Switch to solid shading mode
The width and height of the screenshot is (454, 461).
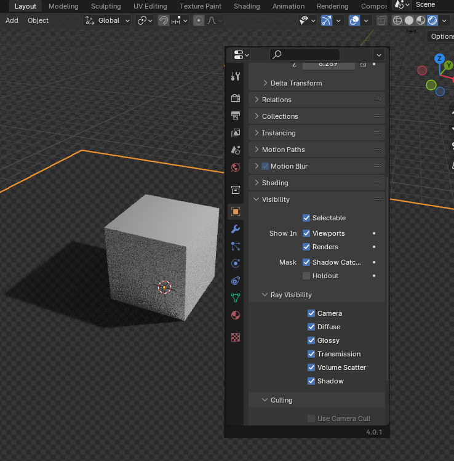coord(409,20)
